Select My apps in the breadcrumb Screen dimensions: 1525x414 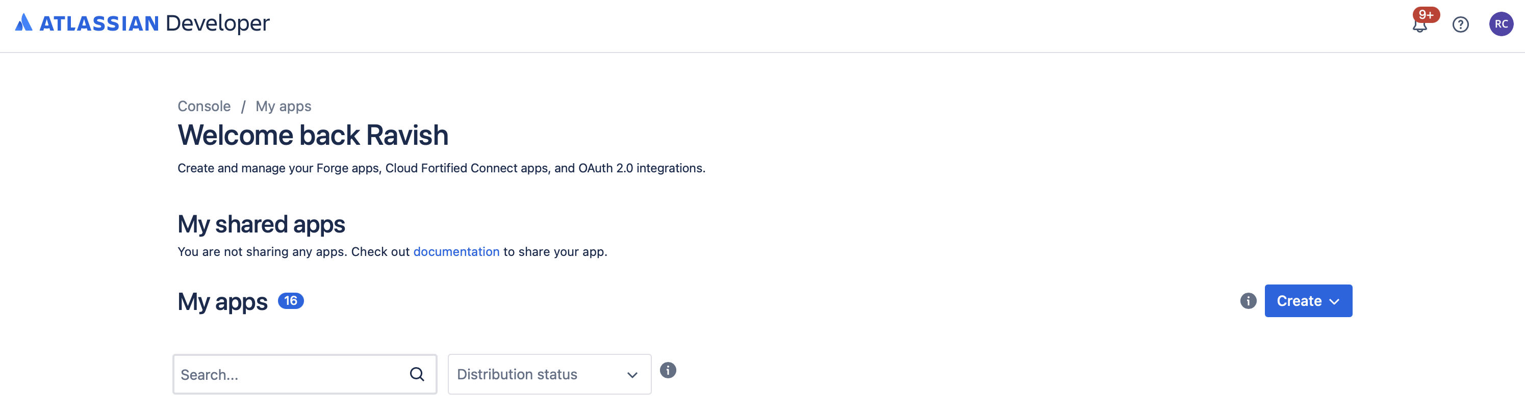click(283, 106)
